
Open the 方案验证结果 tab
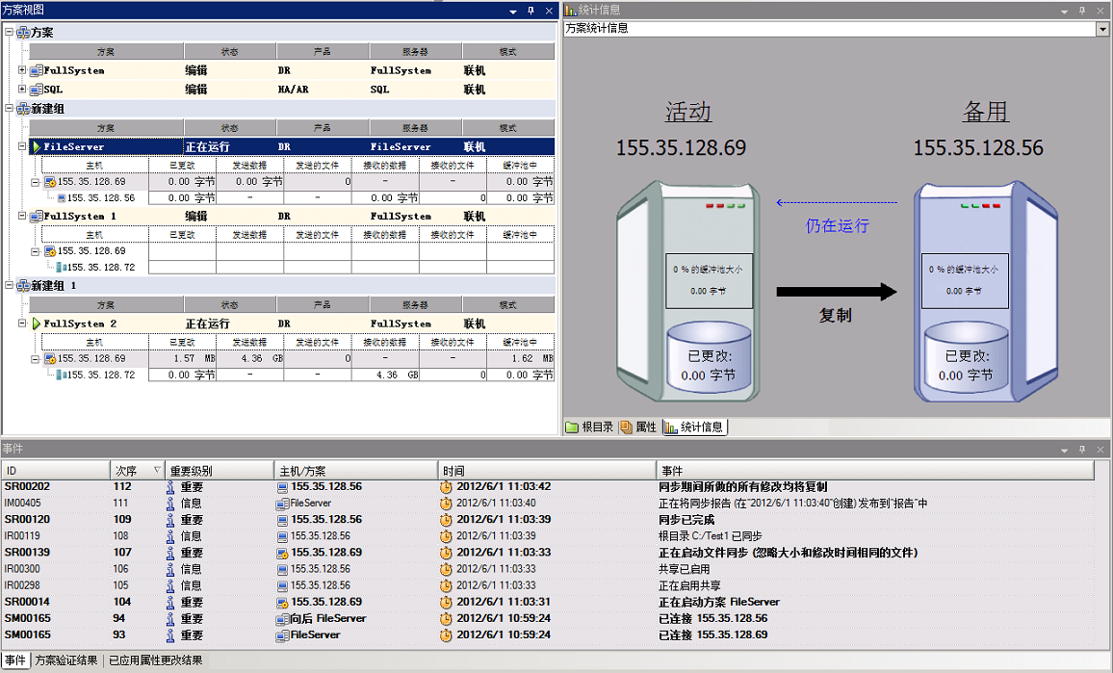coord(66,660)
